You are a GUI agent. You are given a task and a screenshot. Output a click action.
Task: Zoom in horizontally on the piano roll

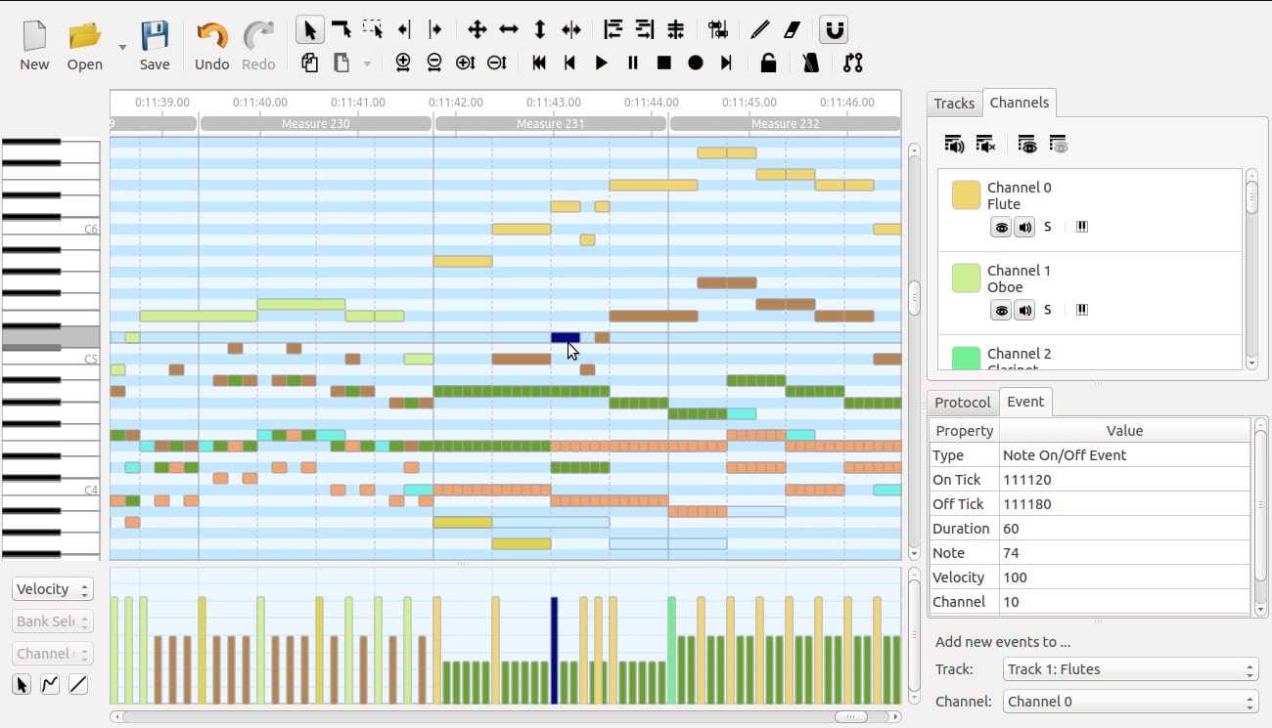click(402, 63)
